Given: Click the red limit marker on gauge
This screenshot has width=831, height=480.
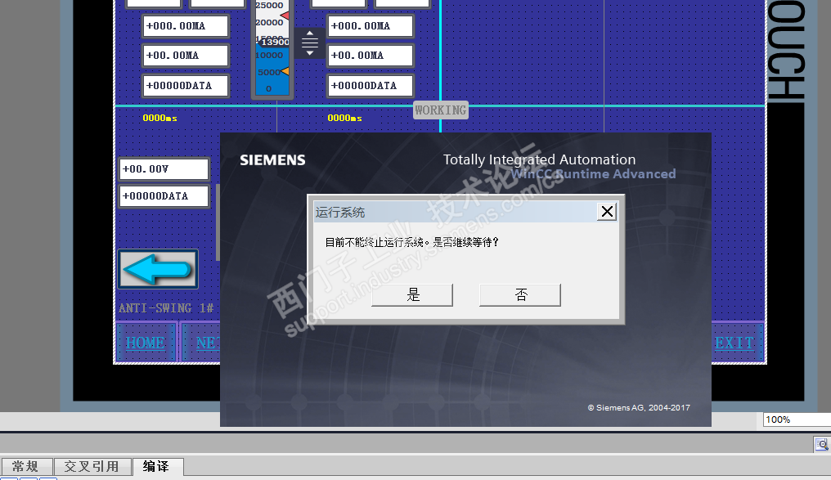Looking at the screenshot, I should click(x=285, y=16).
